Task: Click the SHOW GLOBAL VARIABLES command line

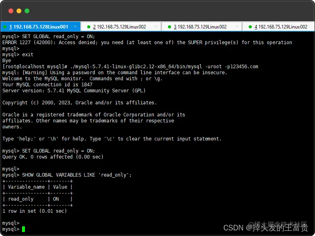Action: point(67,175)
